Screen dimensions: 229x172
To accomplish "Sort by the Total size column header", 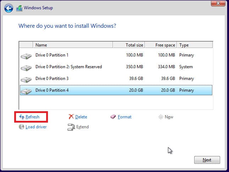I will tap(129, 45).
